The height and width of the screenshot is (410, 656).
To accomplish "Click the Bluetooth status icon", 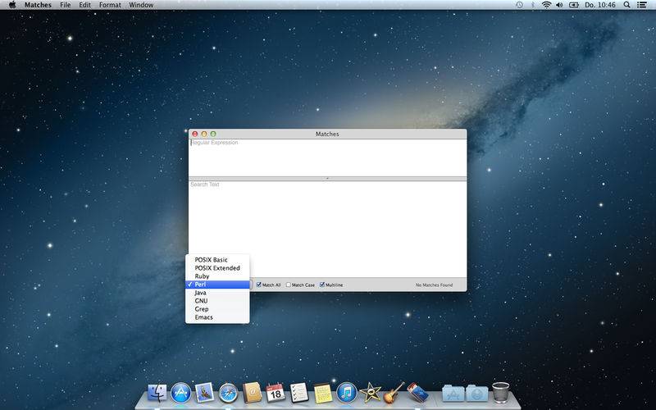I will click(x=532, y=5).
